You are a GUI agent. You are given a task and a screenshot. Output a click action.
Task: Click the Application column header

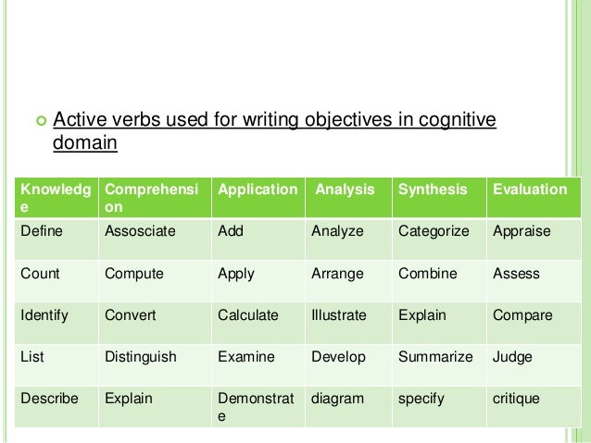coord(258,198)
